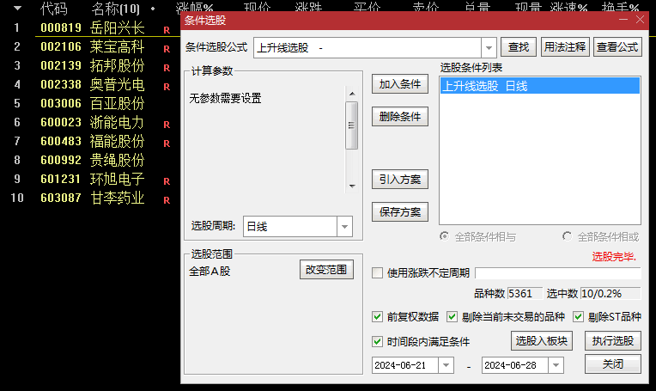The image size is (656, 391).
Task: Click the 选中数 10/0.2% field
Action: coord(610,293)
